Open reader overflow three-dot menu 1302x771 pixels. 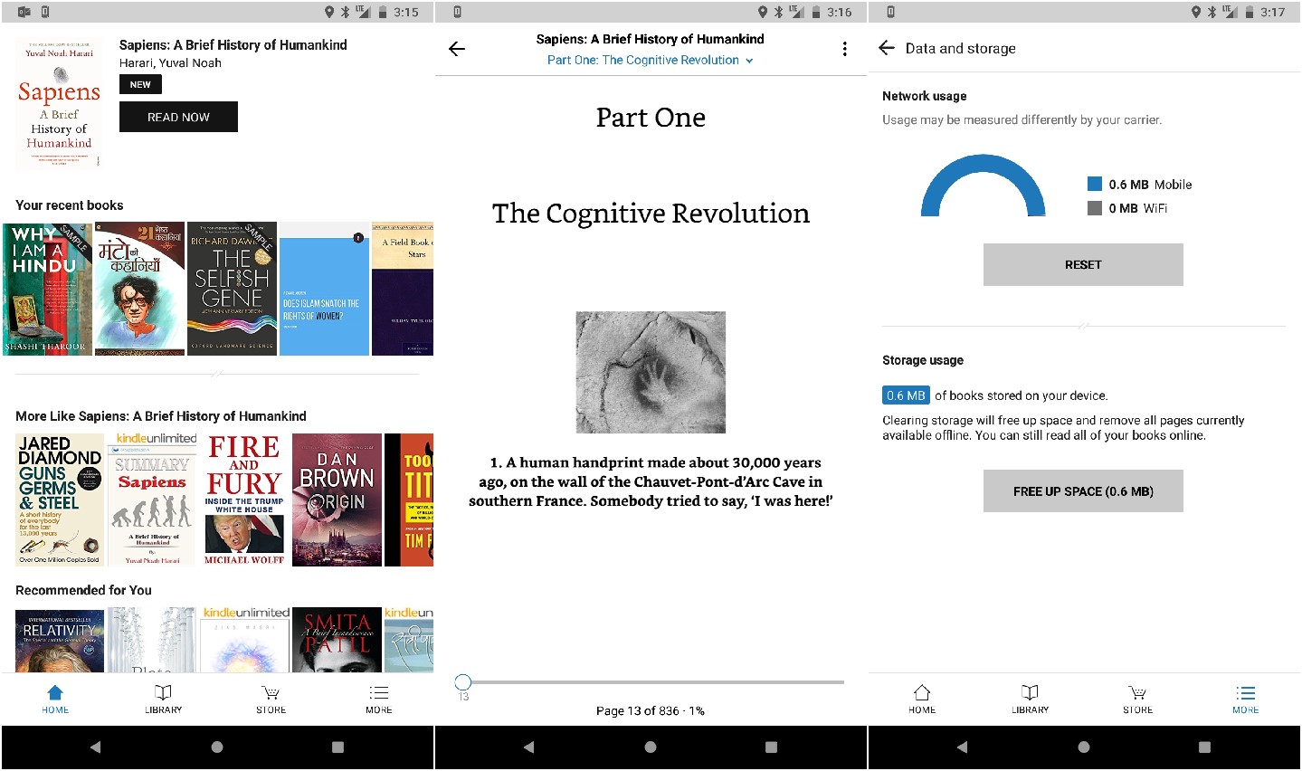844,49
